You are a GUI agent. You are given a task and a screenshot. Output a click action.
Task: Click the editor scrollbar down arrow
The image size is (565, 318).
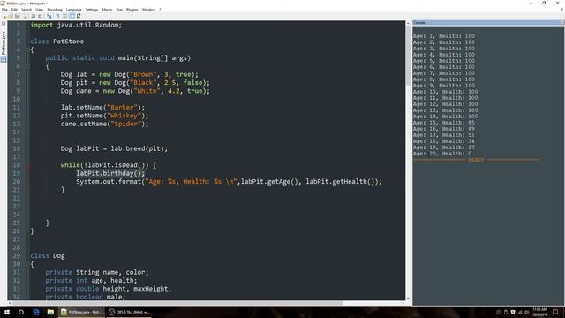tap(408, 299)
